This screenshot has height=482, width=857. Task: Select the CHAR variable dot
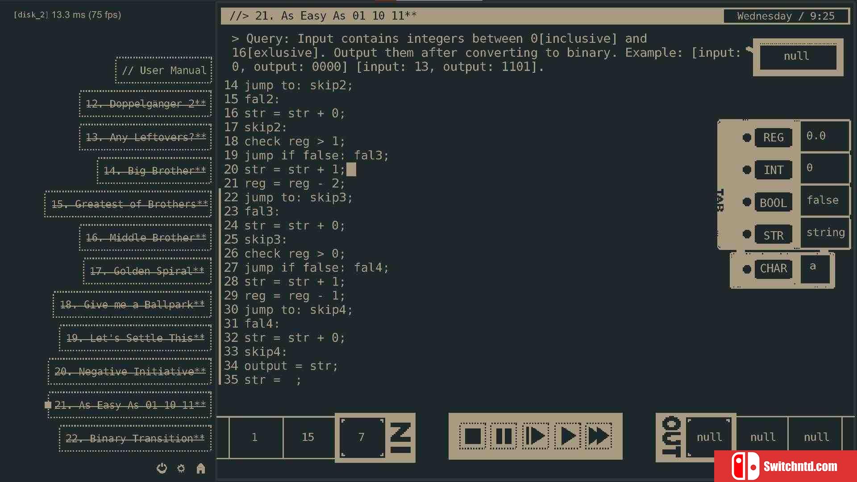(747, 269)
